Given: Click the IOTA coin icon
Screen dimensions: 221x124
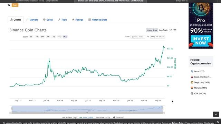Looking at the screenshot, I should 192,93.
